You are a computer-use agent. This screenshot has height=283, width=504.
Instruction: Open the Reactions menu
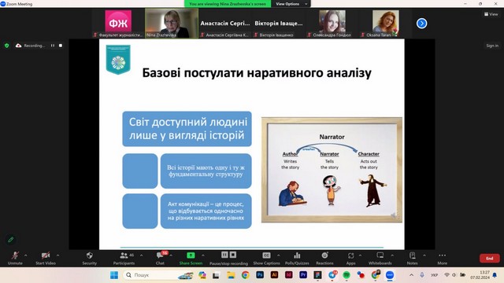(324, 259)
